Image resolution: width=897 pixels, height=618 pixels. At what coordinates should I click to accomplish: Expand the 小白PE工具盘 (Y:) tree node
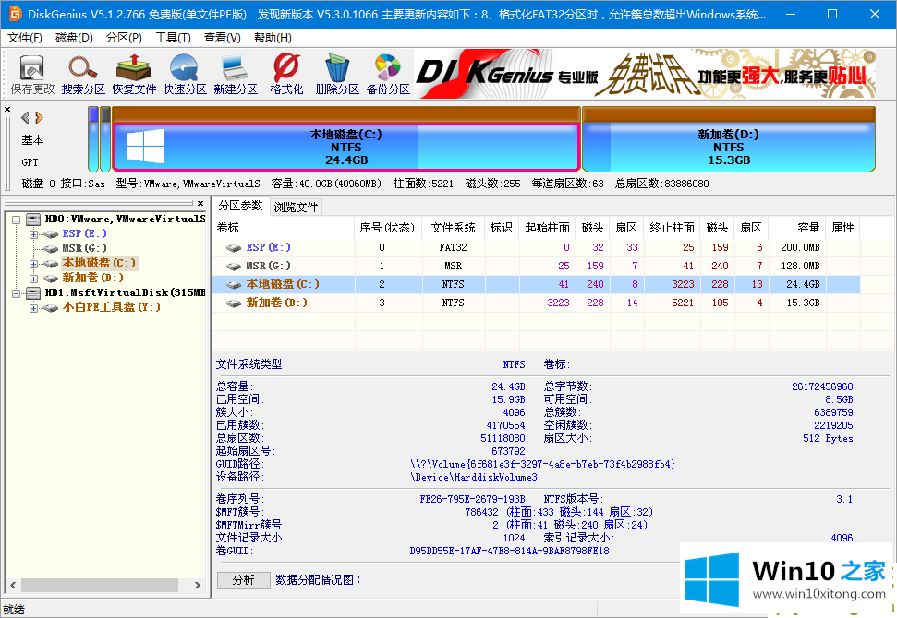tap(34, 308)
